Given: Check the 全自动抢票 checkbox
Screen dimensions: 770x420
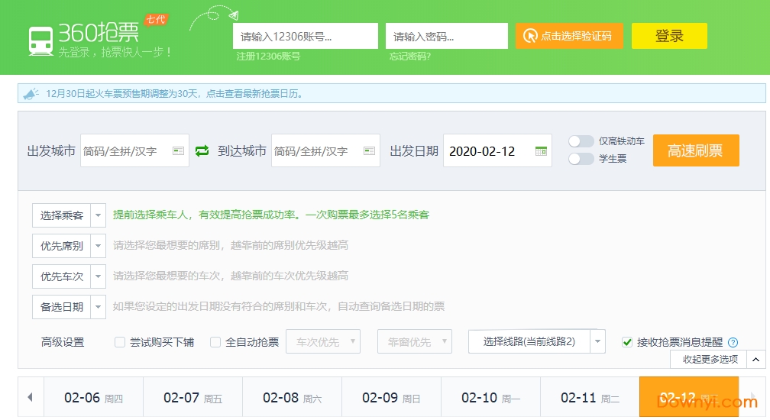Looking at the screenshot, I should pos(215,342).
